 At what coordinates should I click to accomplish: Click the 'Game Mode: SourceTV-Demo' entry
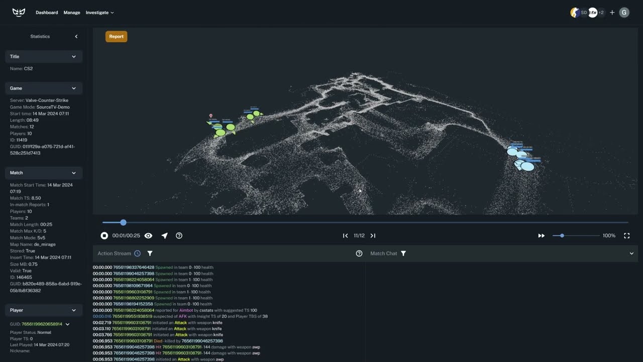click(x=40, y=107)
